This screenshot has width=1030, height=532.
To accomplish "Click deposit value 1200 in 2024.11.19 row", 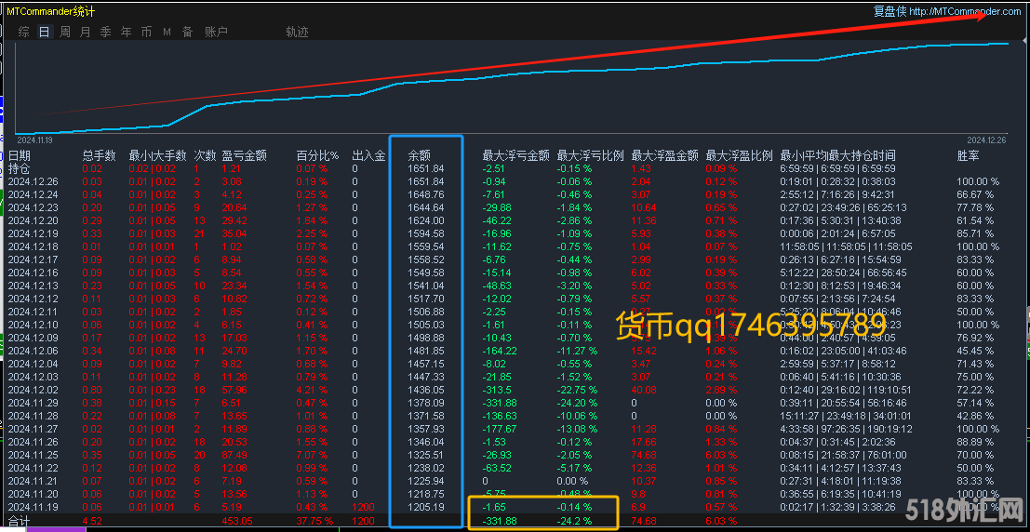I will coord(363,507).
